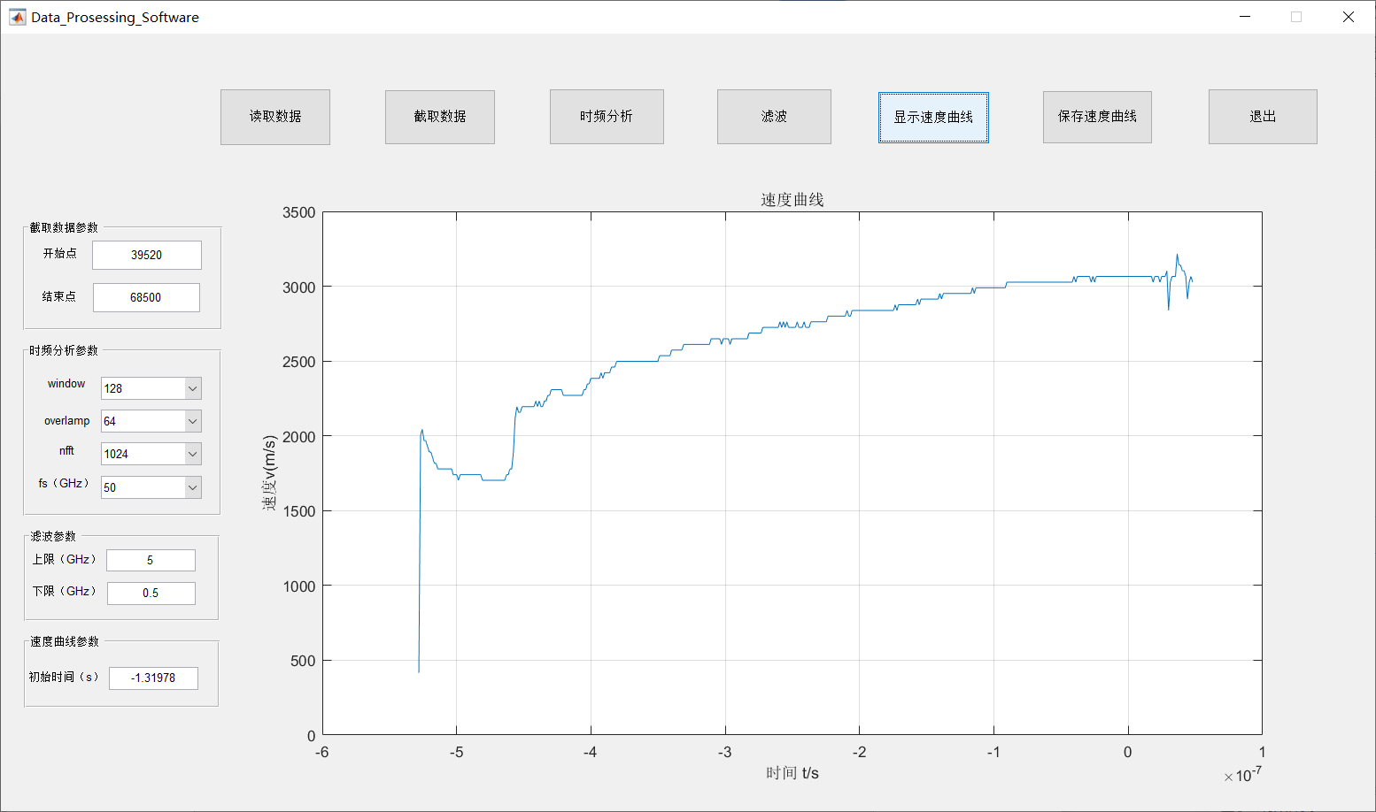Click the 速度曲线参数 panel title
The width and height of the screenshot is (1376, 812).
click(65, 641)
